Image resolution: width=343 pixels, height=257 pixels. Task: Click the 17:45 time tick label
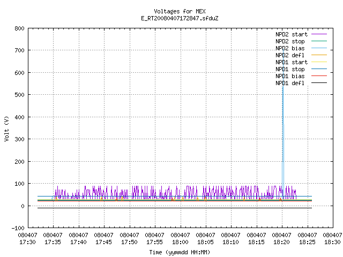[x=103, y=243]
